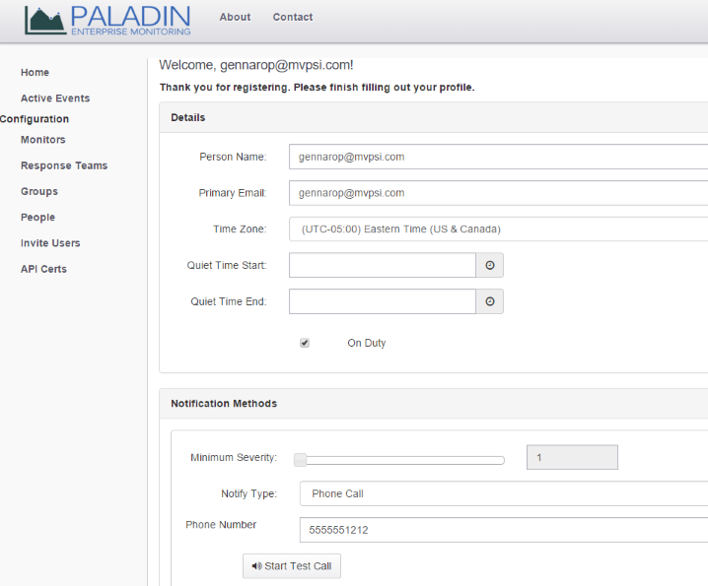This screenshot has width=708, height=586.
Task: Go to Home in sidebar
Action: pos(35,73)
